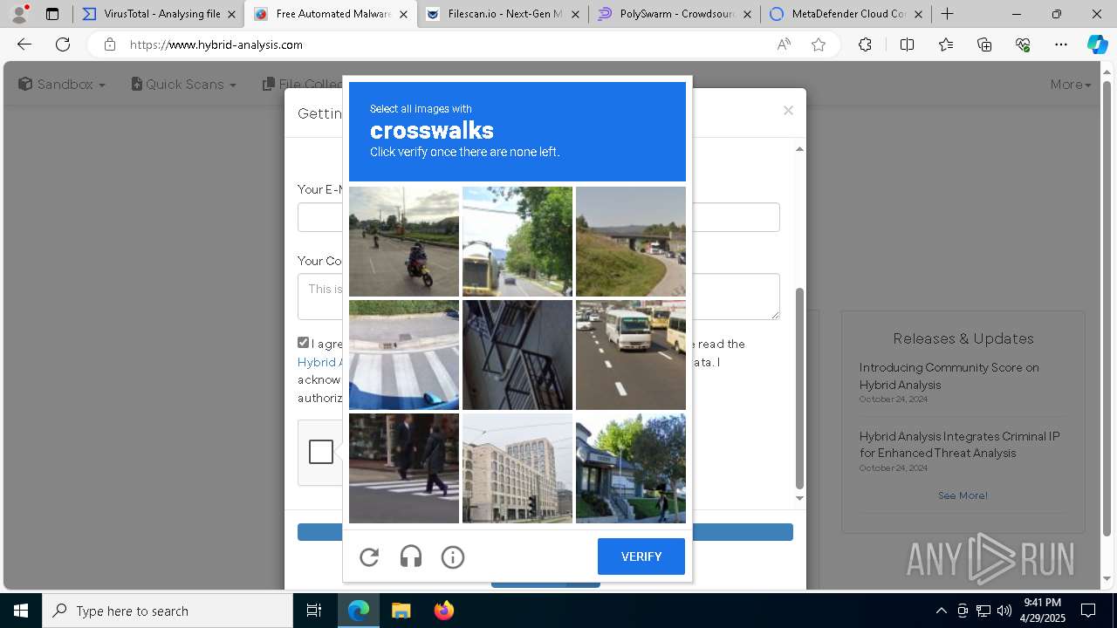Close the Getting started dialog with X

pyautogui.click(x=788, y=110)
